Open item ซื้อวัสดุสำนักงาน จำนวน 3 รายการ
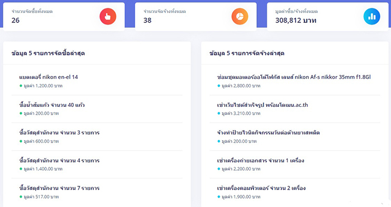Screen dimensions: 391x207 59,133
